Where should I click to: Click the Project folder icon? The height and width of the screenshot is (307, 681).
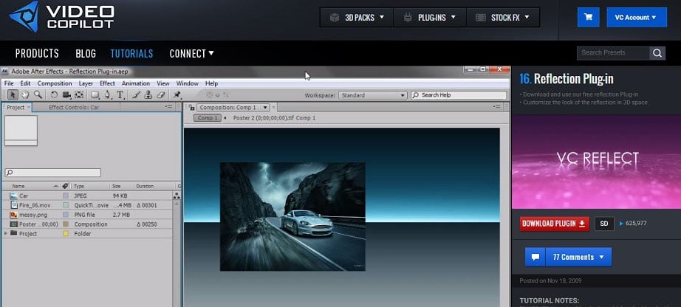tap(13, 233)
